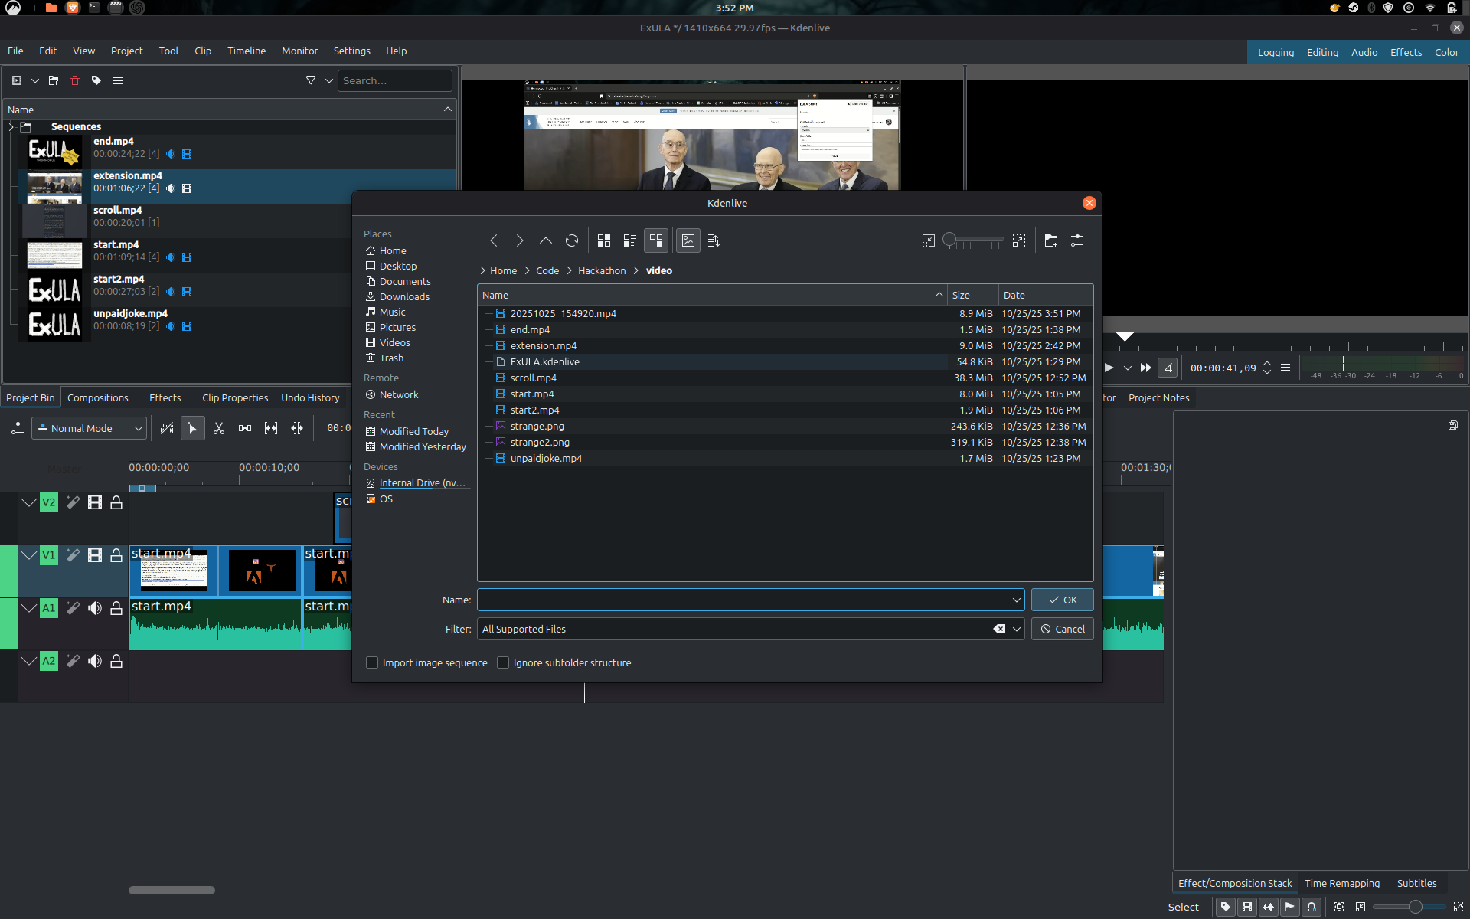The image size is (1470, 919).
Task: Open the All Supported Files filter dropdown
Action: click(x=1016, y=629)
